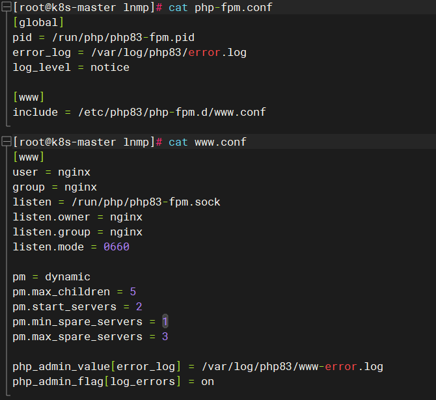
Task: Click the php_admin_flag[log_errors] = on line
Action: (113, 382)
